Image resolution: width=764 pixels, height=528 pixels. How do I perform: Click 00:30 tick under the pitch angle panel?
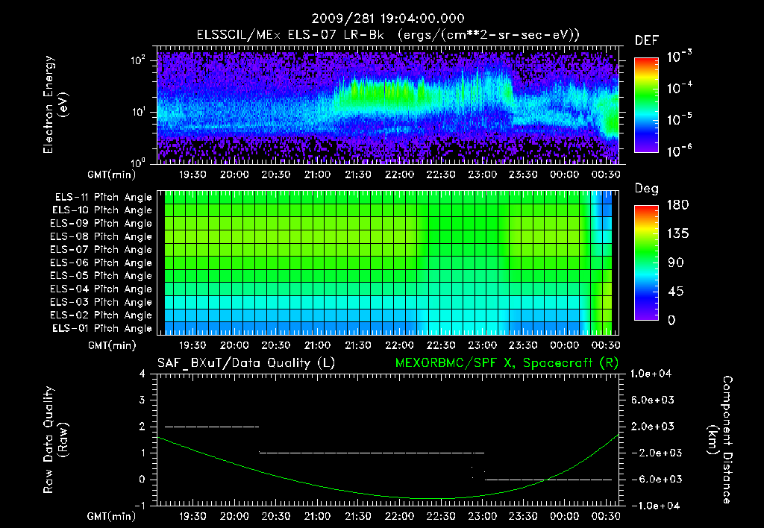[x=606, y=345]
